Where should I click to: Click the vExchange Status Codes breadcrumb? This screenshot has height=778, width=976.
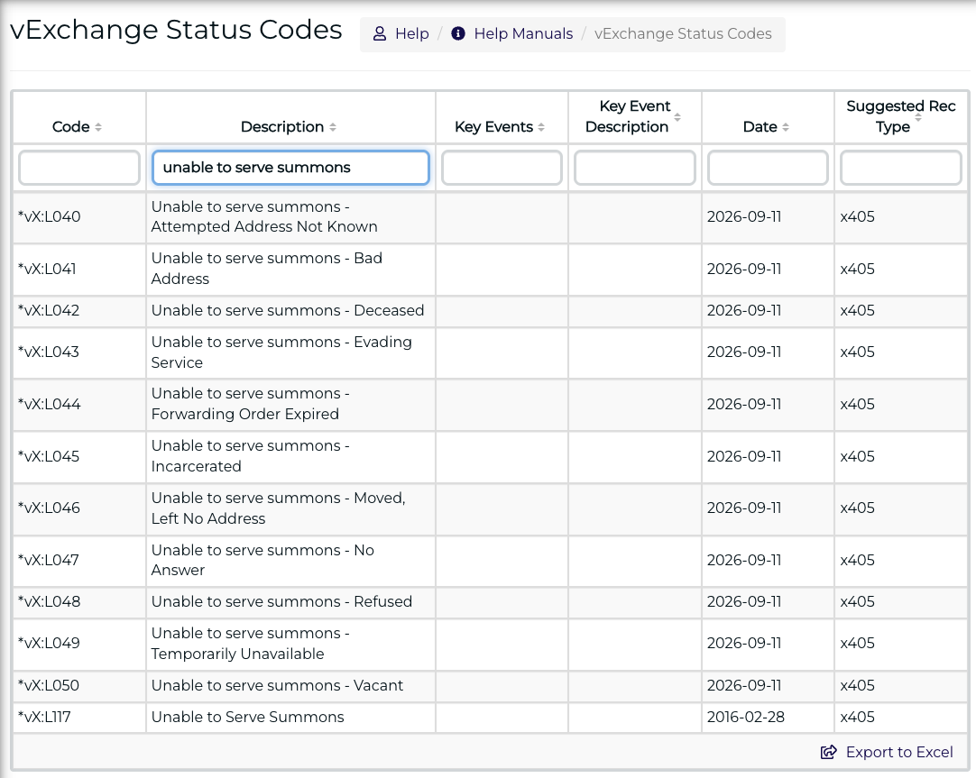coord(683,33)
